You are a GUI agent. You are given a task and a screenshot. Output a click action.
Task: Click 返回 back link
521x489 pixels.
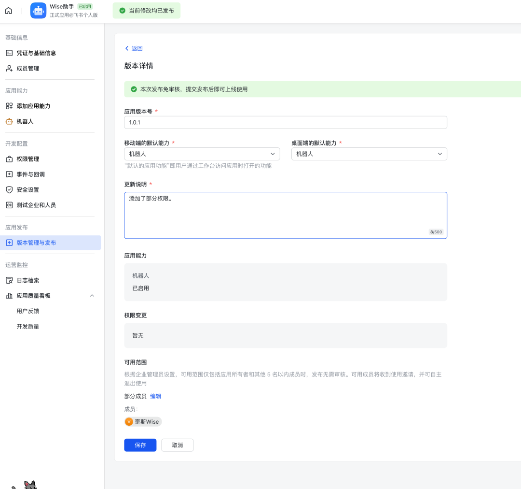point(134,48)
